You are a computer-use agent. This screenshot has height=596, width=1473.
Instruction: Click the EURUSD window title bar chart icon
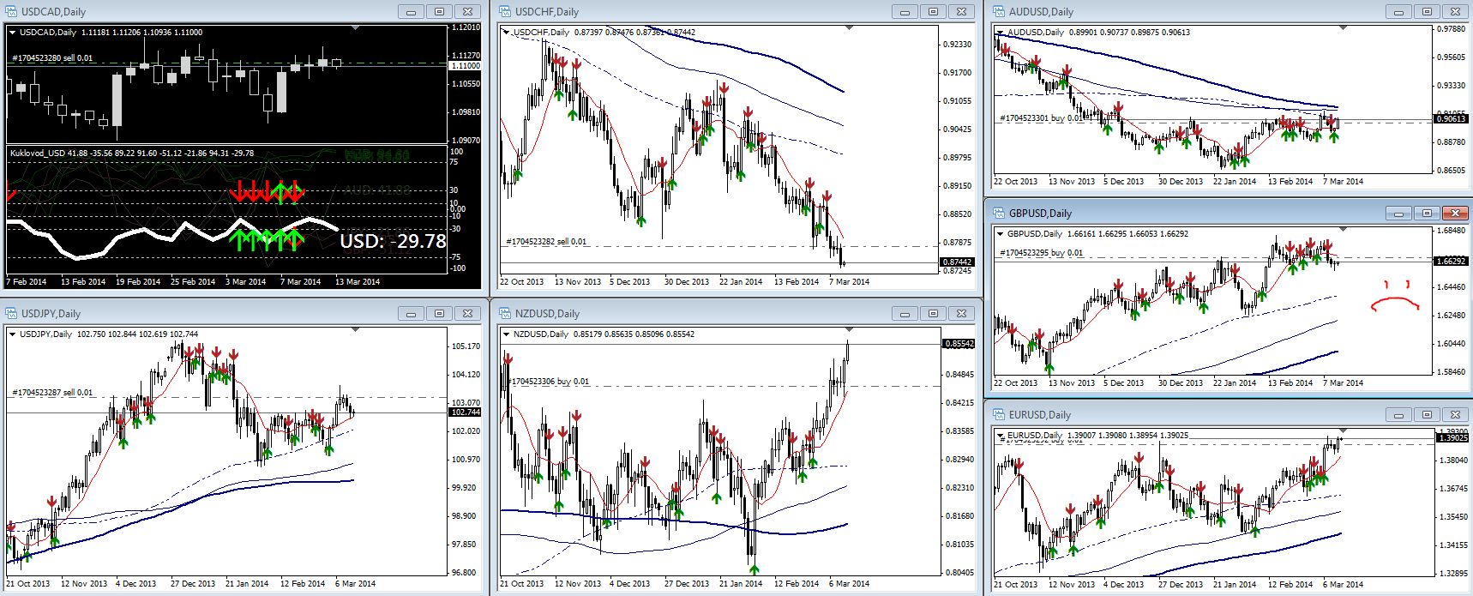(x=998, y=415)
